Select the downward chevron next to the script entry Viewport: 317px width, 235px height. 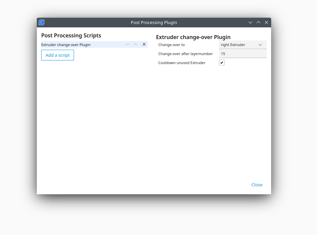[127, 44]
